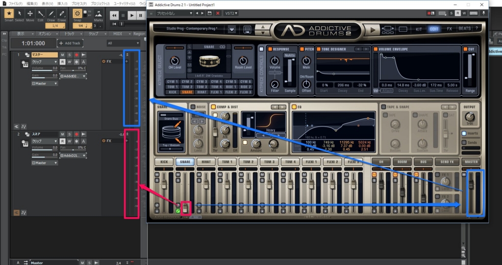Open the Master output dropdown on スネア track

click(x=44, y=163)
